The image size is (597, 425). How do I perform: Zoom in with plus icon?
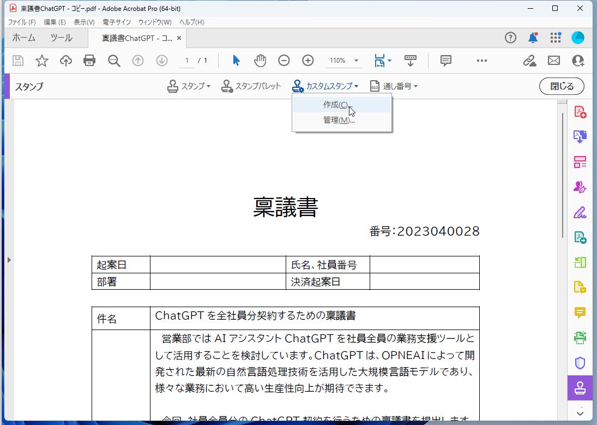[307, 61]
